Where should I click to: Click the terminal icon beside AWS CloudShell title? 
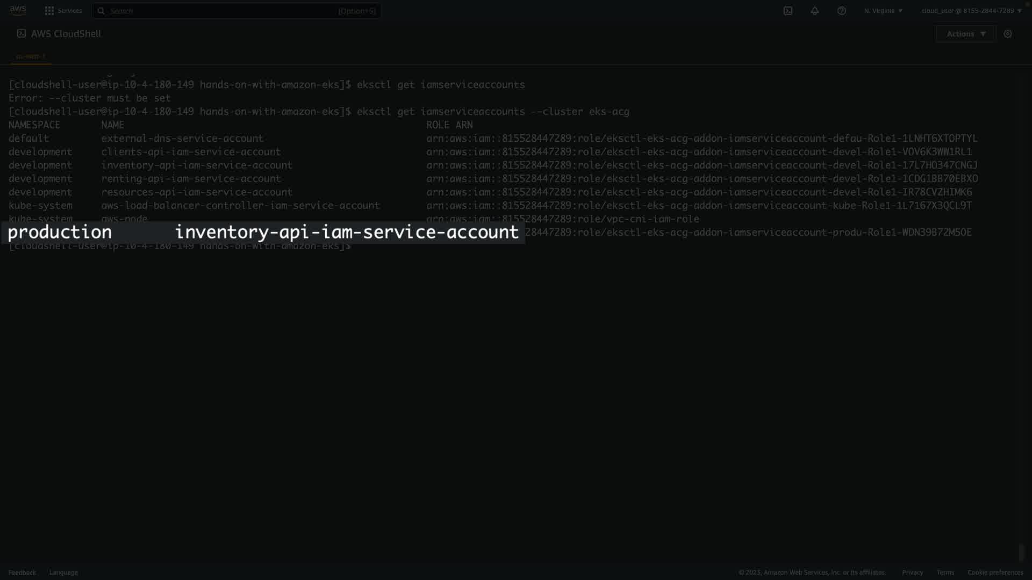pyautogui.click(x=21, y=33)
